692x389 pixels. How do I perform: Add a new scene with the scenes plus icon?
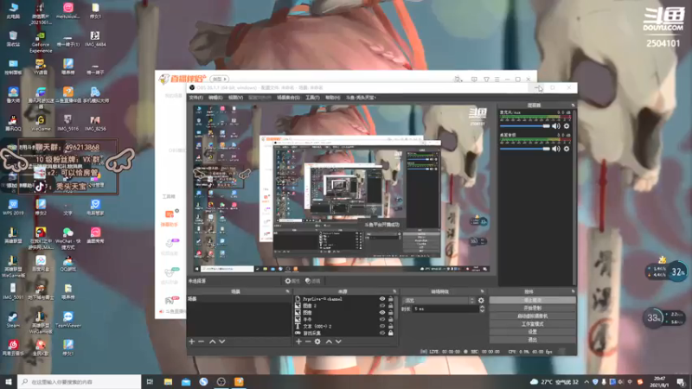coord(191,341)
